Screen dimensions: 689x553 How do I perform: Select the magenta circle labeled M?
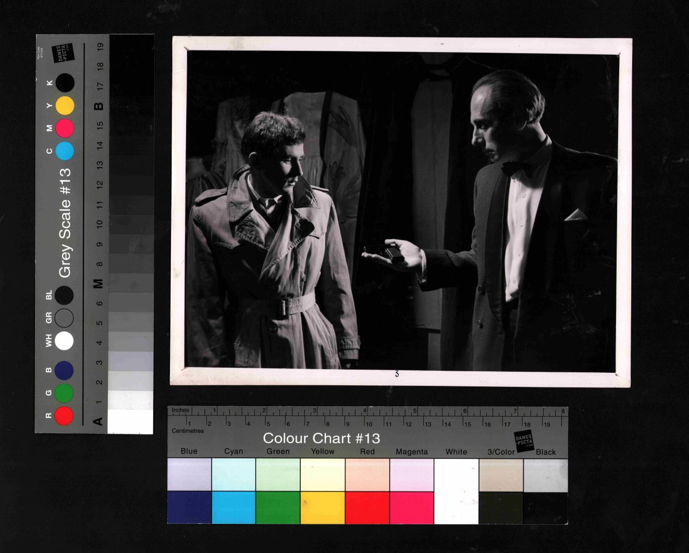pos(65,128)
